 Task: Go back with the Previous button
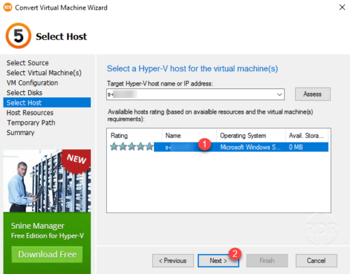click(173, 260)
